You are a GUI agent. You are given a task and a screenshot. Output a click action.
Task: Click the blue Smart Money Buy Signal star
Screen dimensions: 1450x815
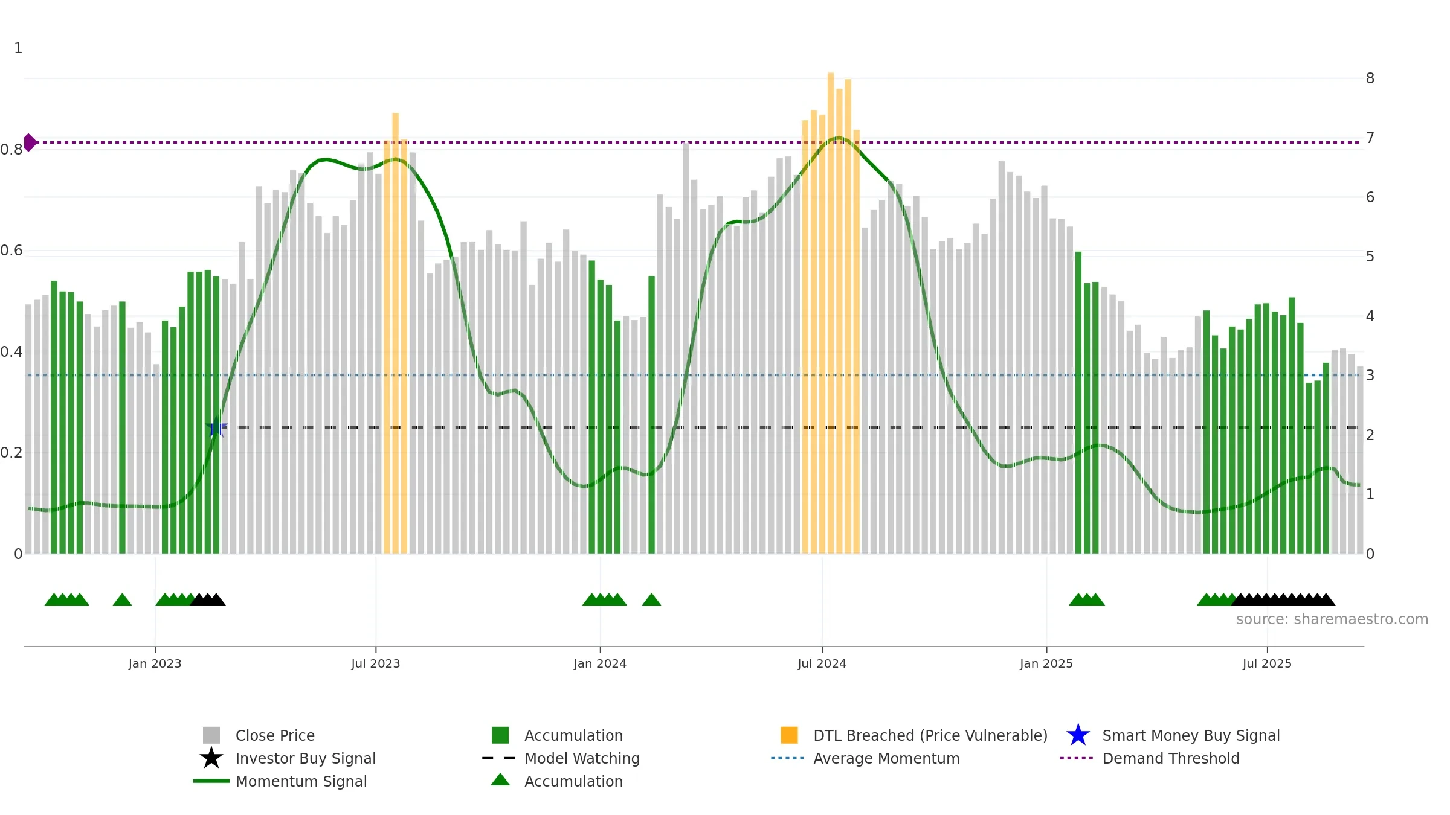click(1078, 735)
